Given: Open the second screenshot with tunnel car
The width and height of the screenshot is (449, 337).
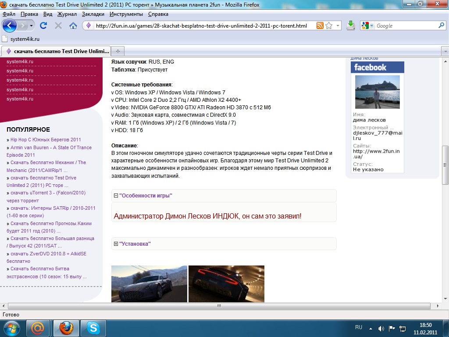Looking at the screenshot, I should tap(226, 284).
